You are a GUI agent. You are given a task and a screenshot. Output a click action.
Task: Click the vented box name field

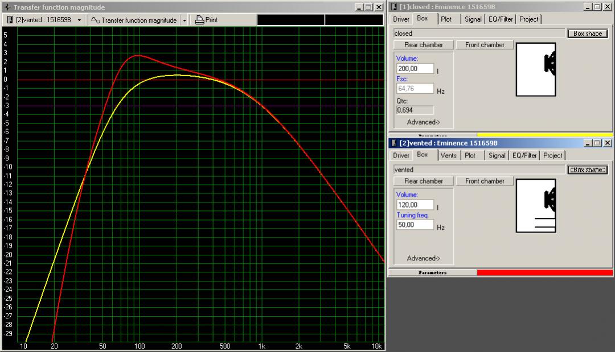pos(479,170)
